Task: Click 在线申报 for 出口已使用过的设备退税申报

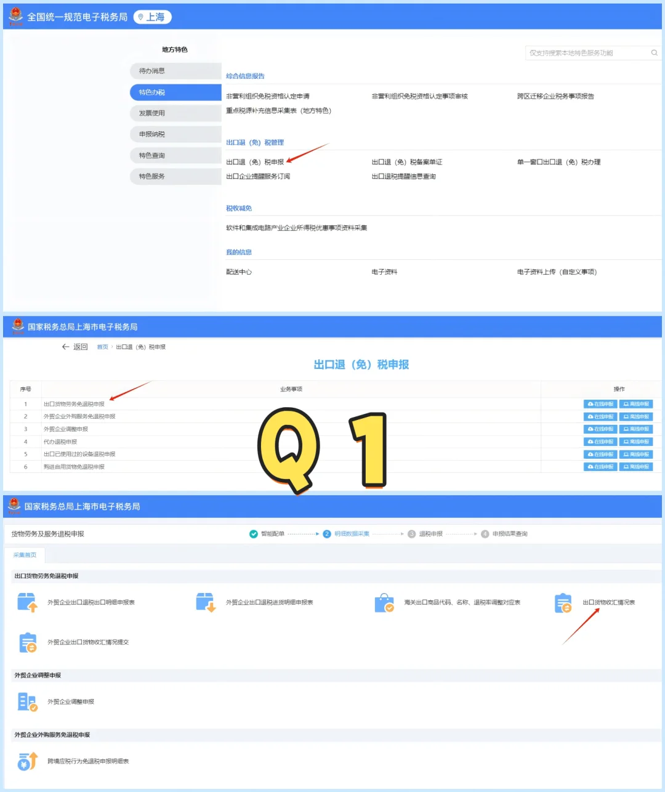Action: pyautogui.click(x=600, y=455)
